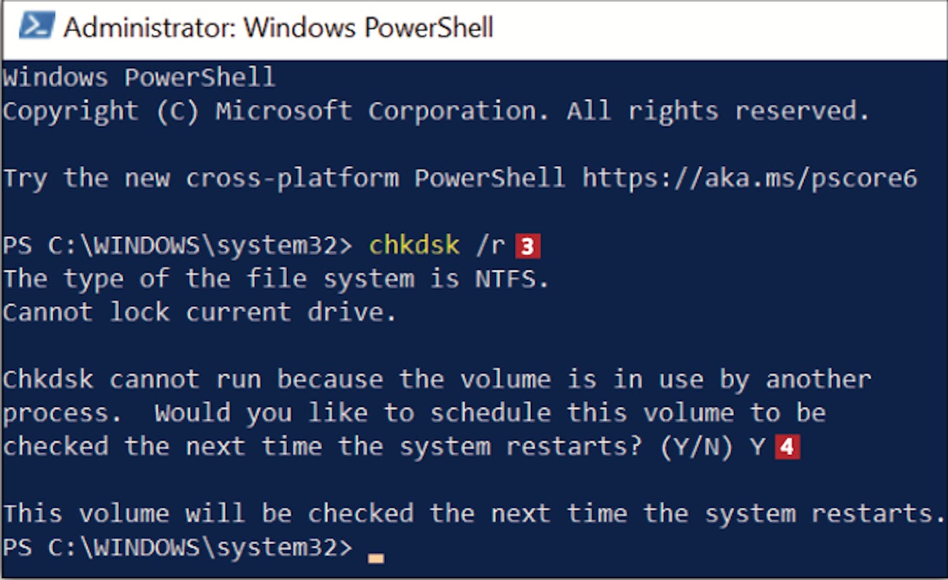Click the first PS C:\WINDOWS\system32> prompt
Image resolution: width=948 pixels, height=580 pixels.
[x=178, y=245]
